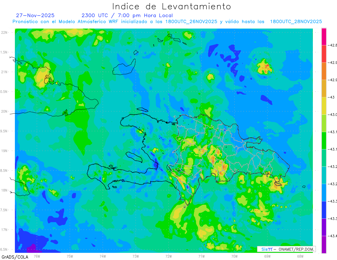Click the "2300 UTC / 7:00 pm Hora Local" text

coord(127,15)
